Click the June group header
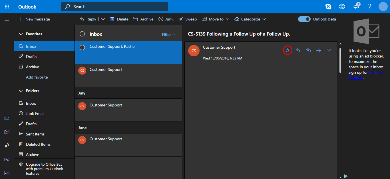Viewport: 390px width, 179px height. pos(128,128)
